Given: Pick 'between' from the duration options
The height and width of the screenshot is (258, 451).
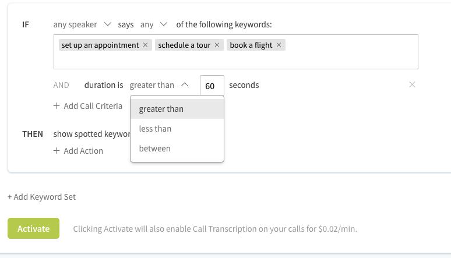Looking at the screenshot, I should (x=177, y=149).
